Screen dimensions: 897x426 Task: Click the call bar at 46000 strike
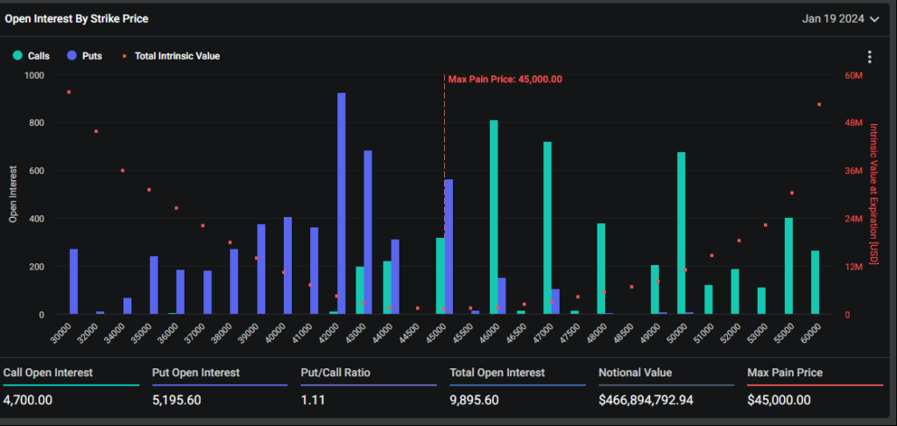(x=494, y=217)
